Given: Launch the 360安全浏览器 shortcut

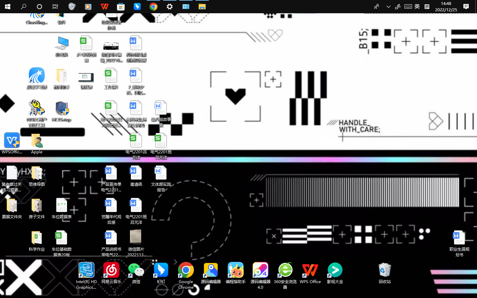Looking at the screenshot, I should pos(285,276).
